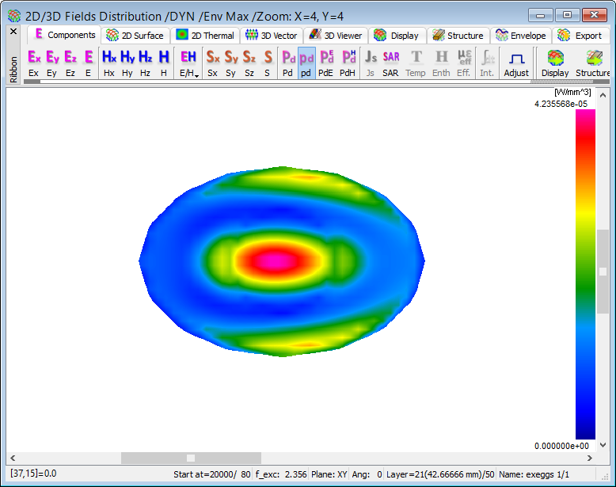Maximize the Fields Distribution window
Image resolution: width=616 pixels, height=487 pixels.
coord(567,15)
